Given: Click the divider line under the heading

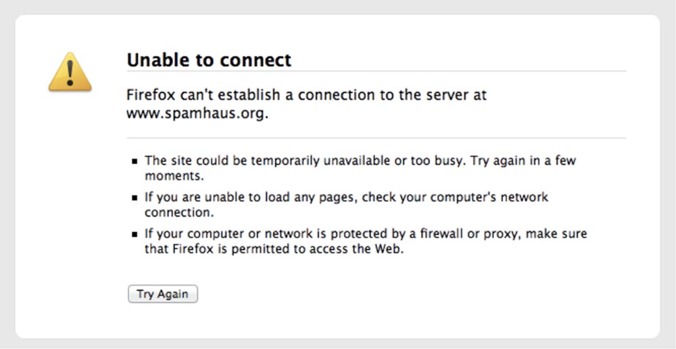Looking at the screenshot, I should point(376,71).
